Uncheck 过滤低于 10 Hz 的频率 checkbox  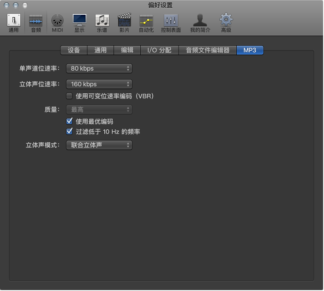point(69,132)
